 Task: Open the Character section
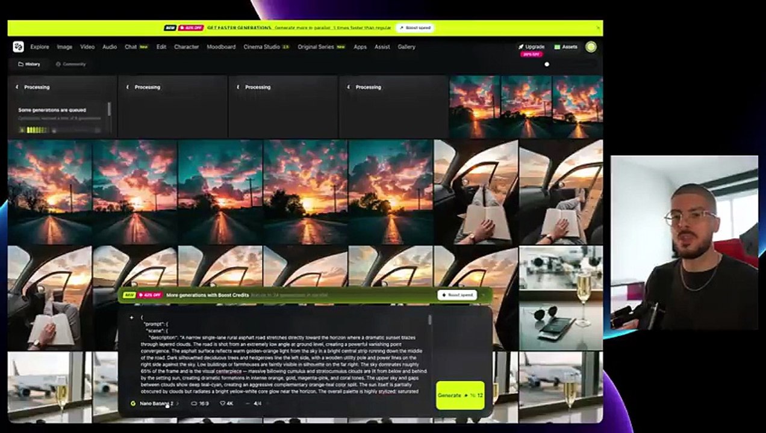coord(186,47)
